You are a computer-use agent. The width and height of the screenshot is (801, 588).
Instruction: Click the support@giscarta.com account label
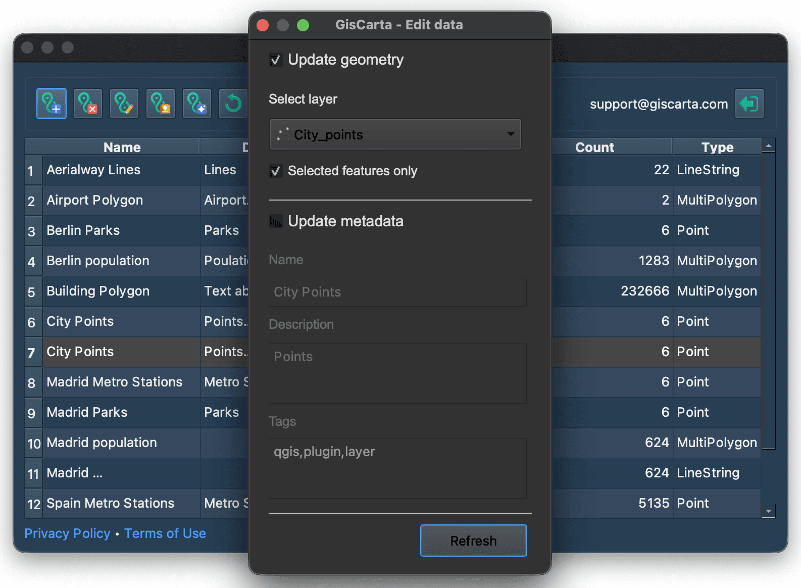coord(659,104)
